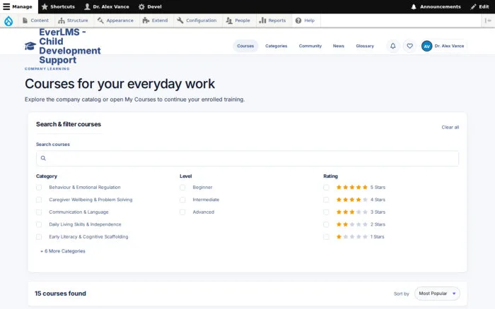Open the Configuration admin menu

pos(197,20)
